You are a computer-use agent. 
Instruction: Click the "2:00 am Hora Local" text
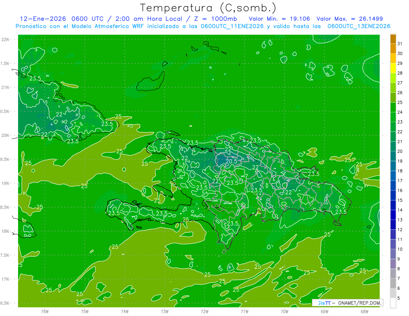tap(149, 19)
